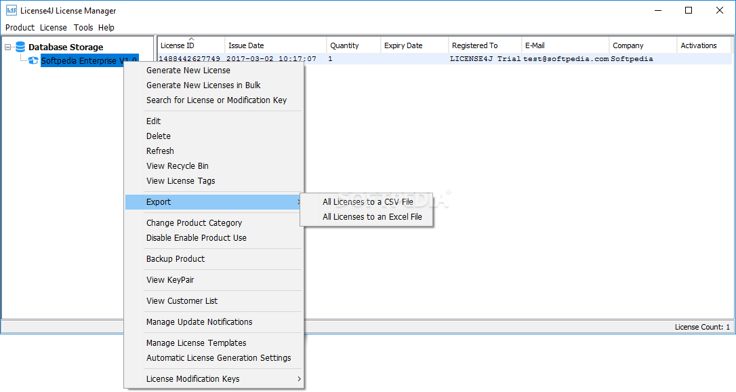Click the LICENSE4J Trial registered-to cell
The height and width of the screenshot is (392, 736).
click(485, 59)
